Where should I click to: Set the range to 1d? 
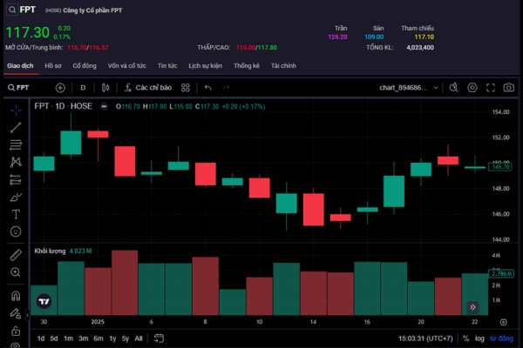tap(41, 338)
